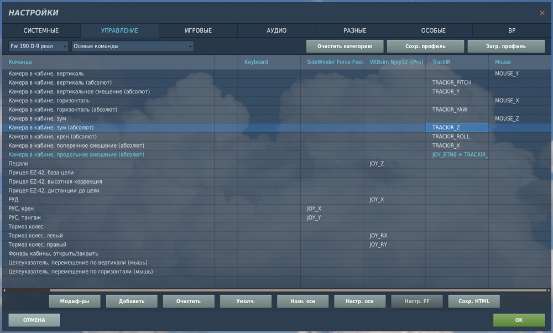Confirm settings with the green OK button
The width and height of the screenshot is (553, 333).
pyautogui.click(x=519, y=320)
